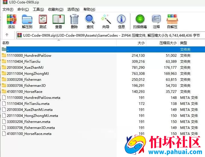Click the archive path address field
Viewport: 205px width, 157px height.
(x=111, y=35)
